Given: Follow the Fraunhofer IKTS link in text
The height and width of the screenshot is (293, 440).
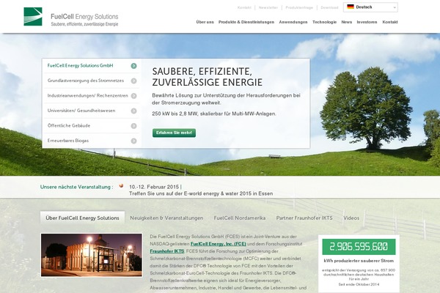Looking at the screenshot, I should (167, 251).
